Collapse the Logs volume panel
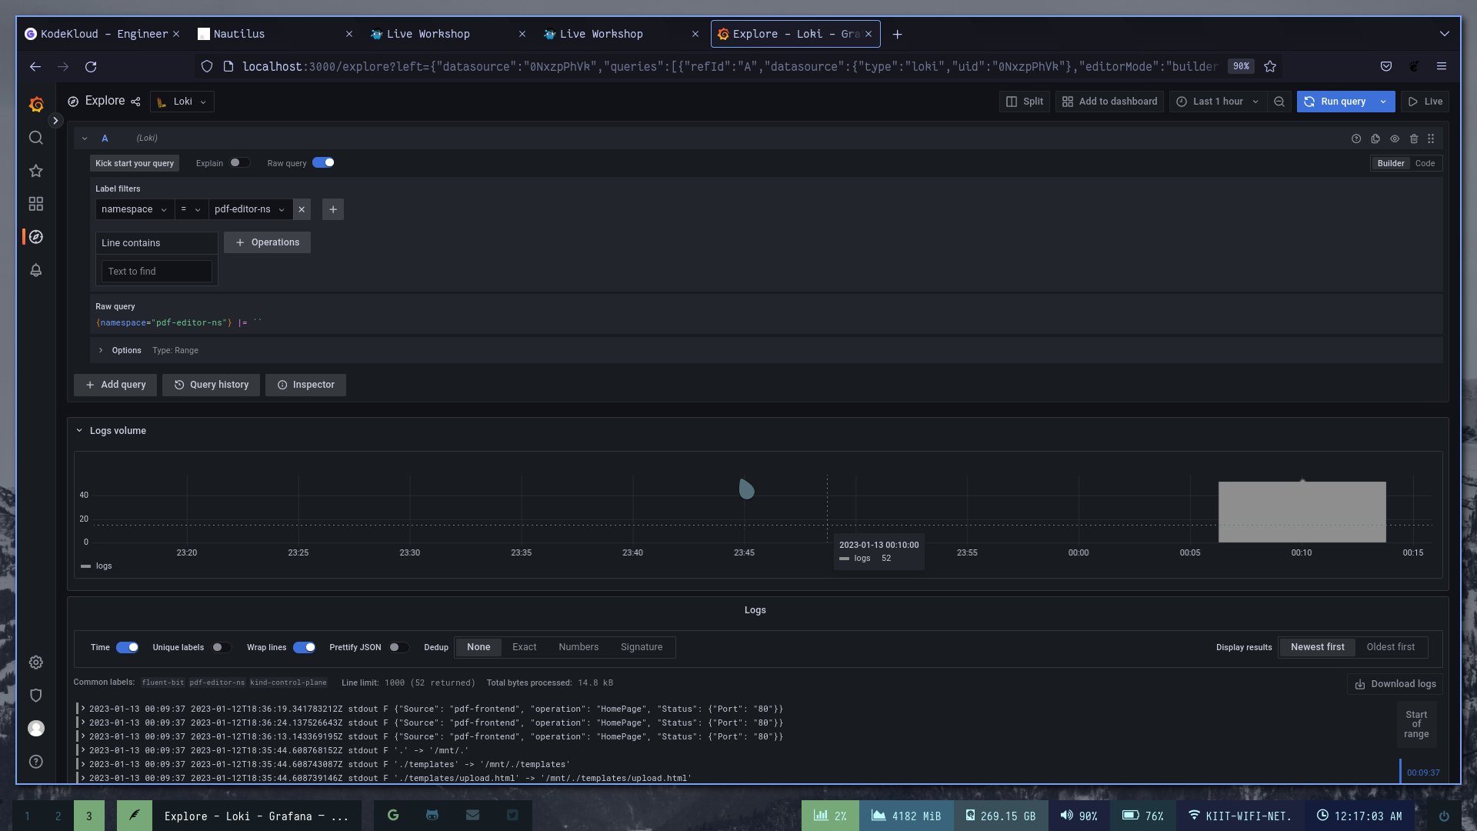The width and height of the screenshot is (1477, 831). point(79,431)
